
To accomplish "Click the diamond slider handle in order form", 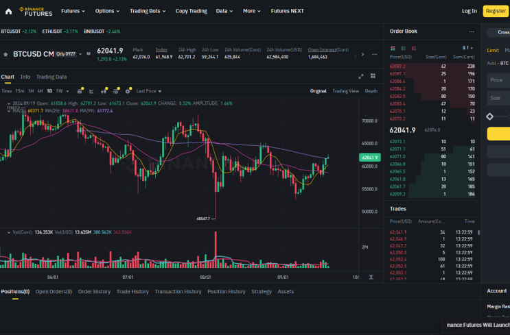I will 490,116.
